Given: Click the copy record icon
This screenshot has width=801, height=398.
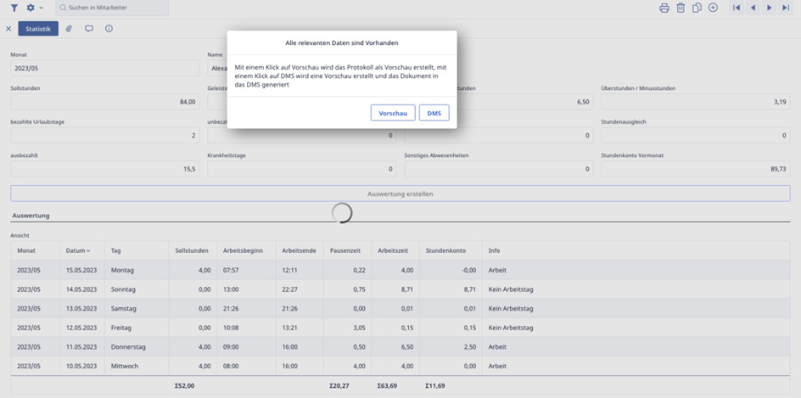Looking at the screenshot, I should [697, 8].
